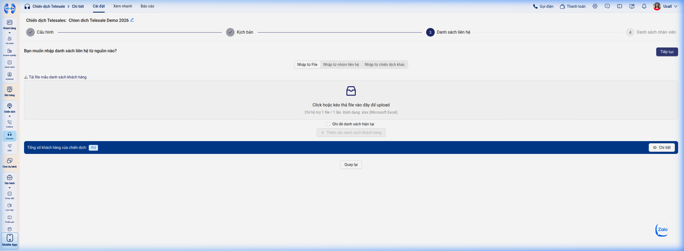
Task: Collapse the Khách hàng sidebar group
Action: click(10, 33)
